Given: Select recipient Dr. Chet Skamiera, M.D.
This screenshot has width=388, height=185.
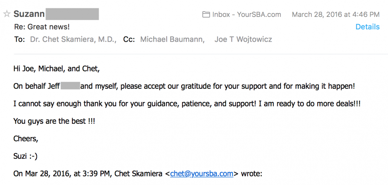Looking at the screenshot, I should pos(73,39).
